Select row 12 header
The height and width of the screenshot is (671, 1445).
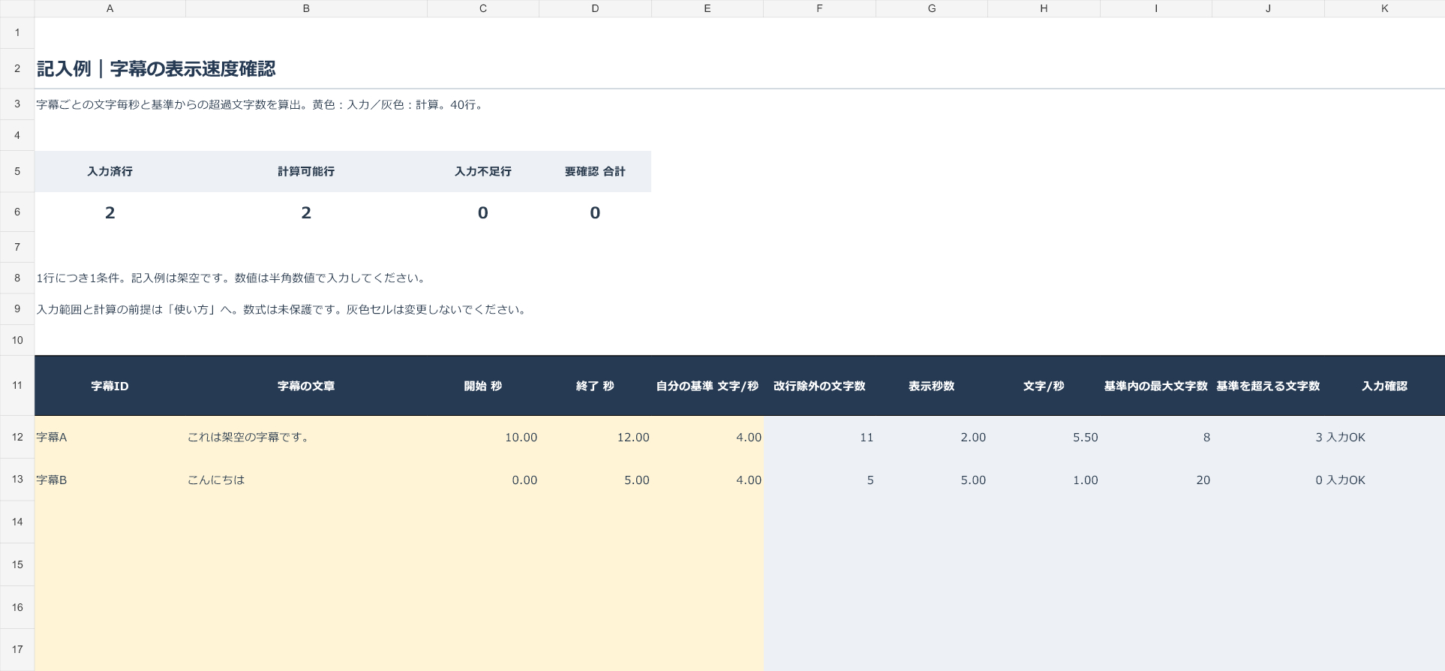click(x=17, y=437)
